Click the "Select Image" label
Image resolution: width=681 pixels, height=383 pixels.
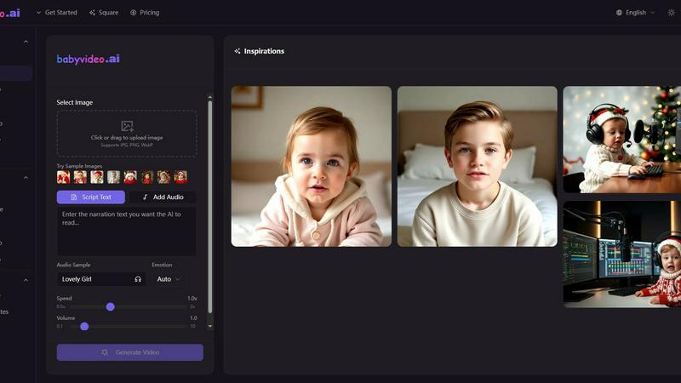click(x=75, y=102)
